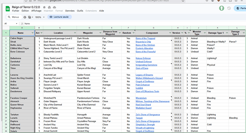Click the Google Sheets home logo
246x133 pixels.
(x=8, y=9)
